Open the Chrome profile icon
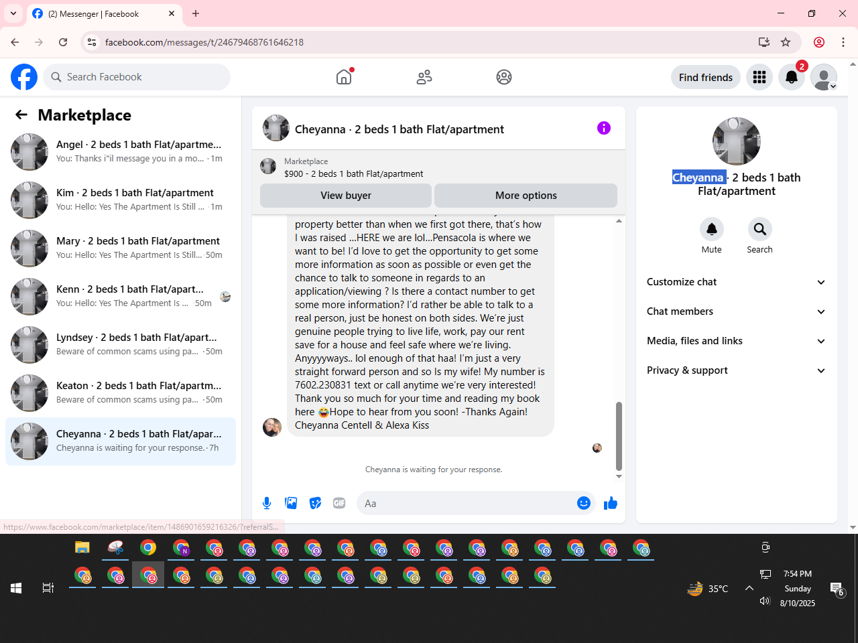The height and width of the screenshot is (643, 858). (819, 42)
